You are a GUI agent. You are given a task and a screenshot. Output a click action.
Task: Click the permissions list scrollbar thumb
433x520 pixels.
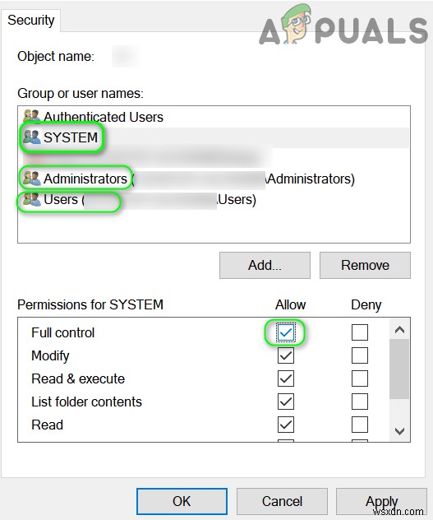point(399,369)
